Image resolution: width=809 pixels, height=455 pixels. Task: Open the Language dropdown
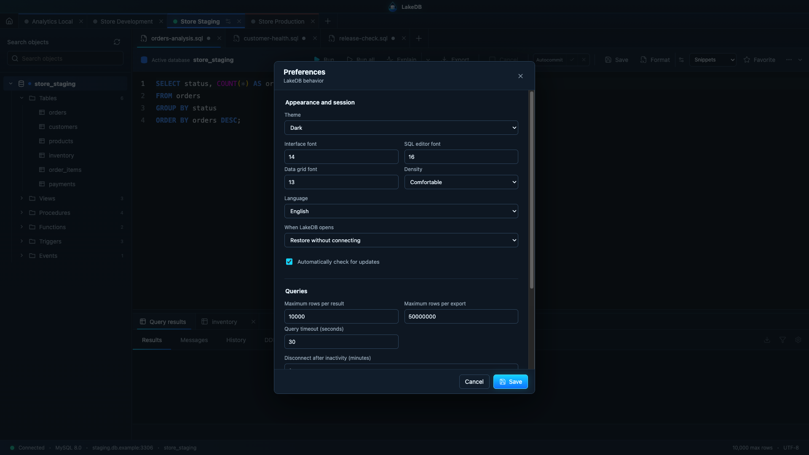(x=401, y=211)
